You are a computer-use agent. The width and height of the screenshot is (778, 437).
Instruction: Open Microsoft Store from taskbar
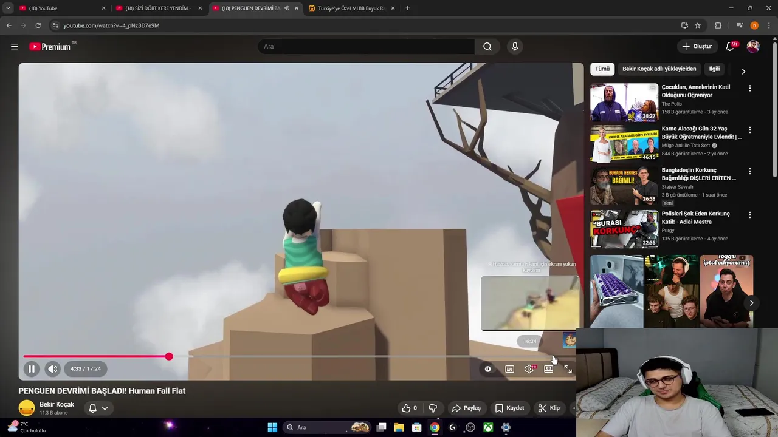(x=417, y=427)
